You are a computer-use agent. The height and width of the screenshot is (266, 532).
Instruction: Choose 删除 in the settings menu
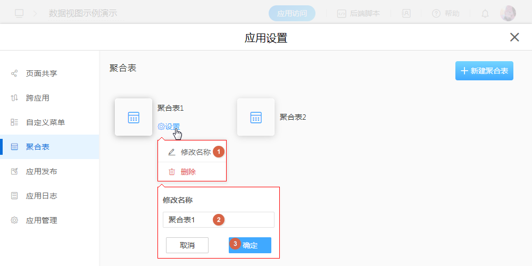pyautogui.click(x=188, y=172)
